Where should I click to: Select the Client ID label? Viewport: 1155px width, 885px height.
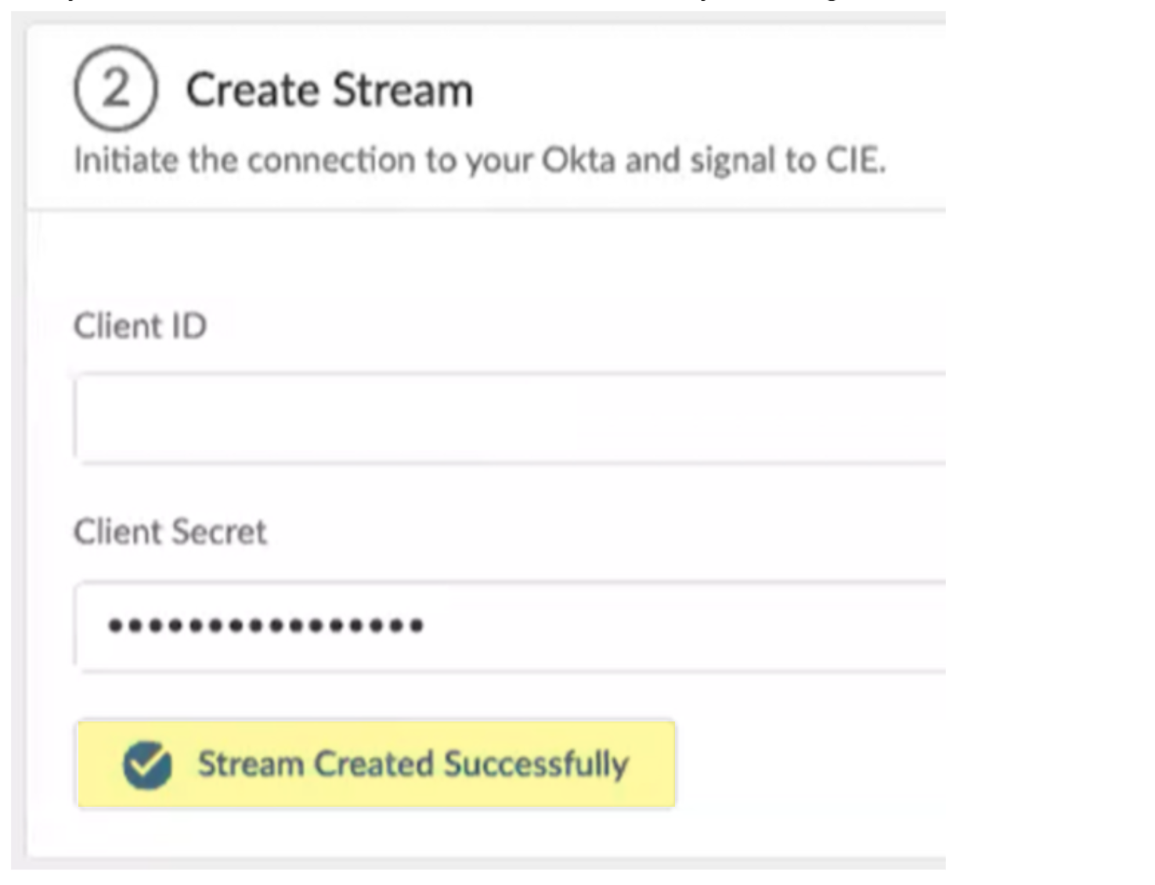coord(140,326)
